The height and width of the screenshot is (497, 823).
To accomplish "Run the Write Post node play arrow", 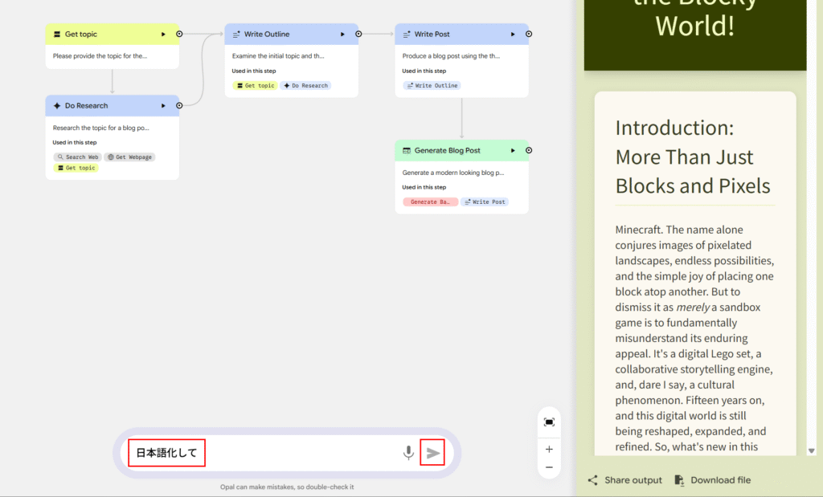I will (513, 35).
